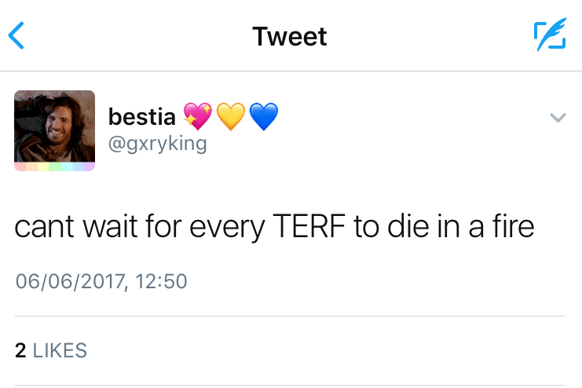
Task: Click the rainbow stripe under the avatar
Action: coord(54,167)
